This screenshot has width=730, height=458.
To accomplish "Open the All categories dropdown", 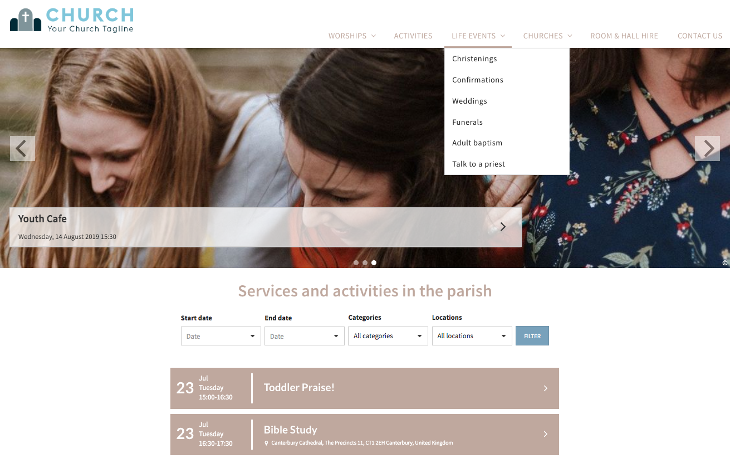I will 388,336.
